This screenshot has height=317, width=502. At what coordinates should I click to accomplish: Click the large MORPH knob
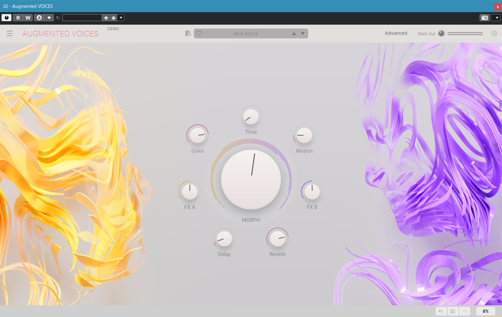[x=251, y=180]
